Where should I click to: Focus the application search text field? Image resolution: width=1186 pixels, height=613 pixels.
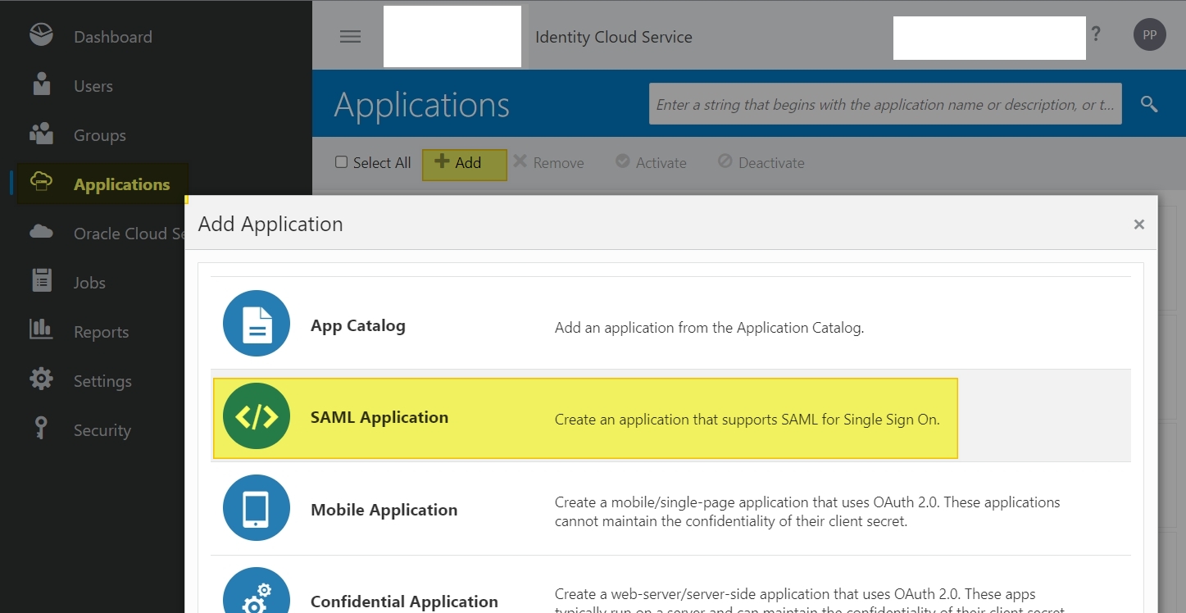point(884,104)
